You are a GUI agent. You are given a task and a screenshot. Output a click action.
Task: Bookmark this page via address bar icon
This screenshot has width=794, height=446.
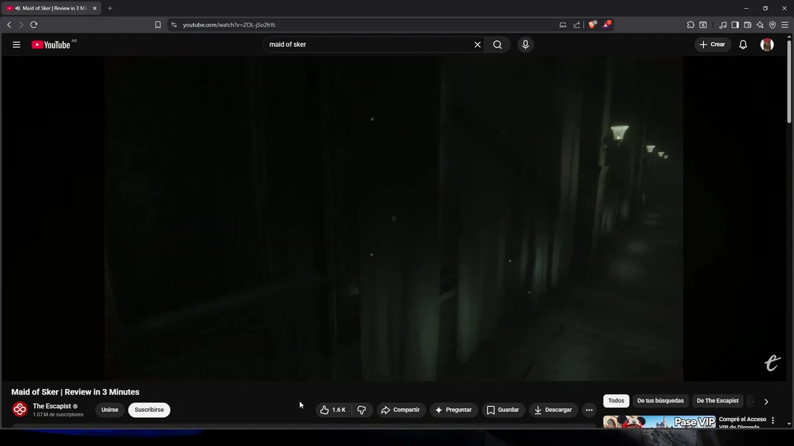[x=158, y=25]
